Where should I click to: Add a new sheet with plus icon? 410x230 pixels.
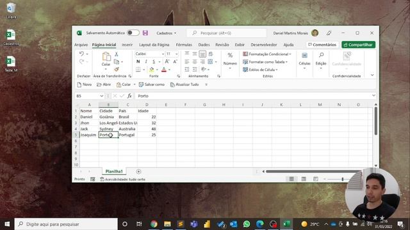click(138, 172)
